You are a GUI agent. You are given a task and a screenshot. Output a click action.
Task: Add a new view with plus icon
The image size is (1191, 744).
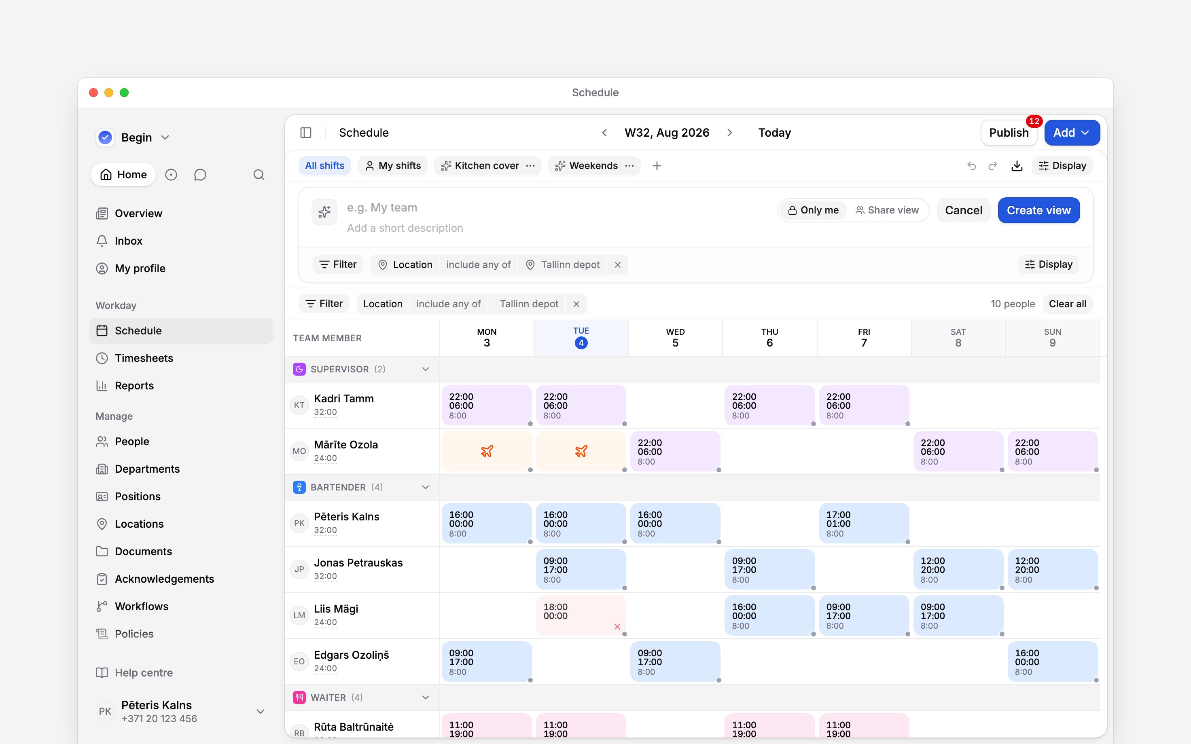point(657,166)
